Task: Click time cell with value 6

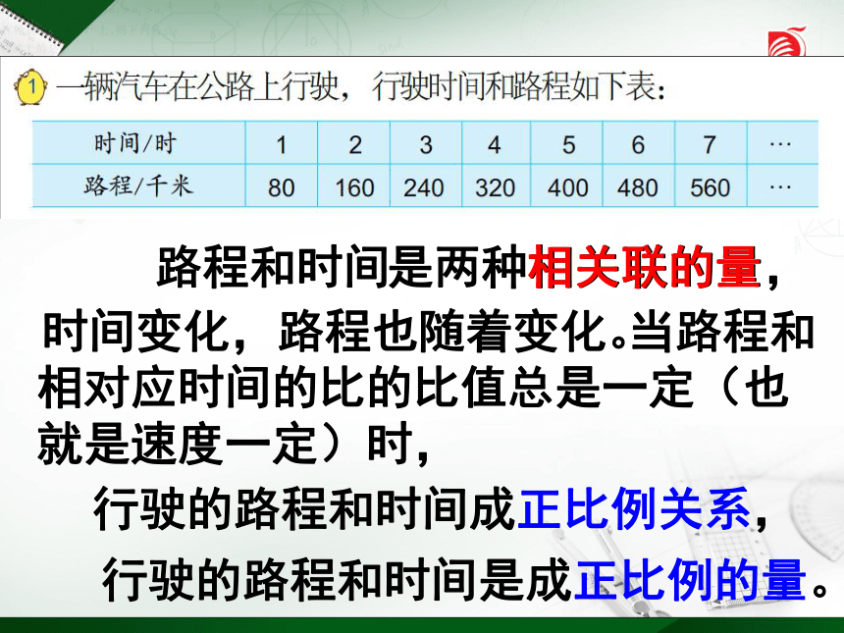Action: click(638, 143)
